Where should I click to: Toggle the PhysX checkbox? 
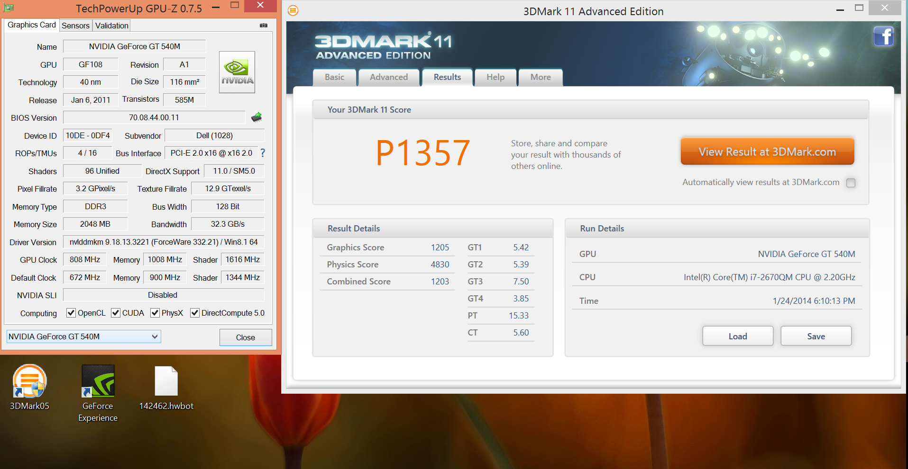click(x=155, y=313)
